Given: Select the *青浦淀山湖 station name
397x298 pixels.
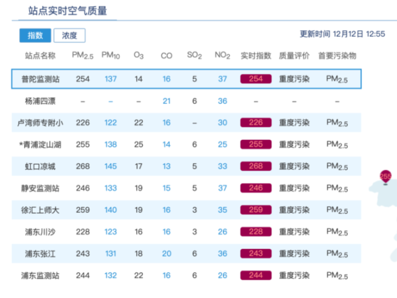Looking at the screenshot, I should pyautogui.click(x=40, y=145).
